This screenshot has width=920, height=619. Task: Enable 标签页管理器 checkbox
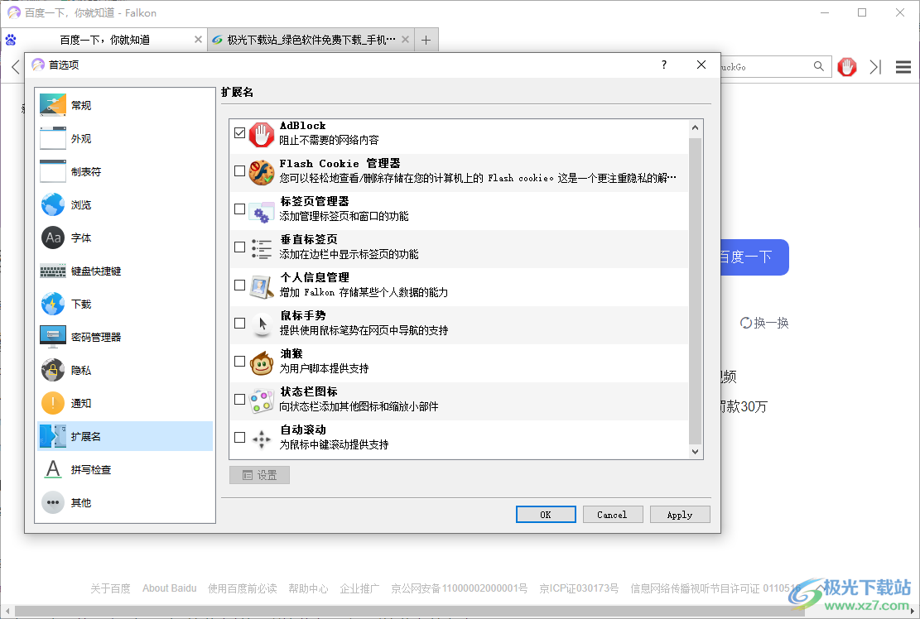[239, 209]
